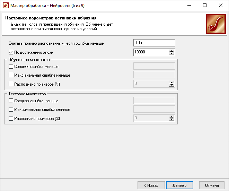This screenshot has width=229, height=191.
Task: Increase test set recognized percent spinner
Action: pos(172,116)
